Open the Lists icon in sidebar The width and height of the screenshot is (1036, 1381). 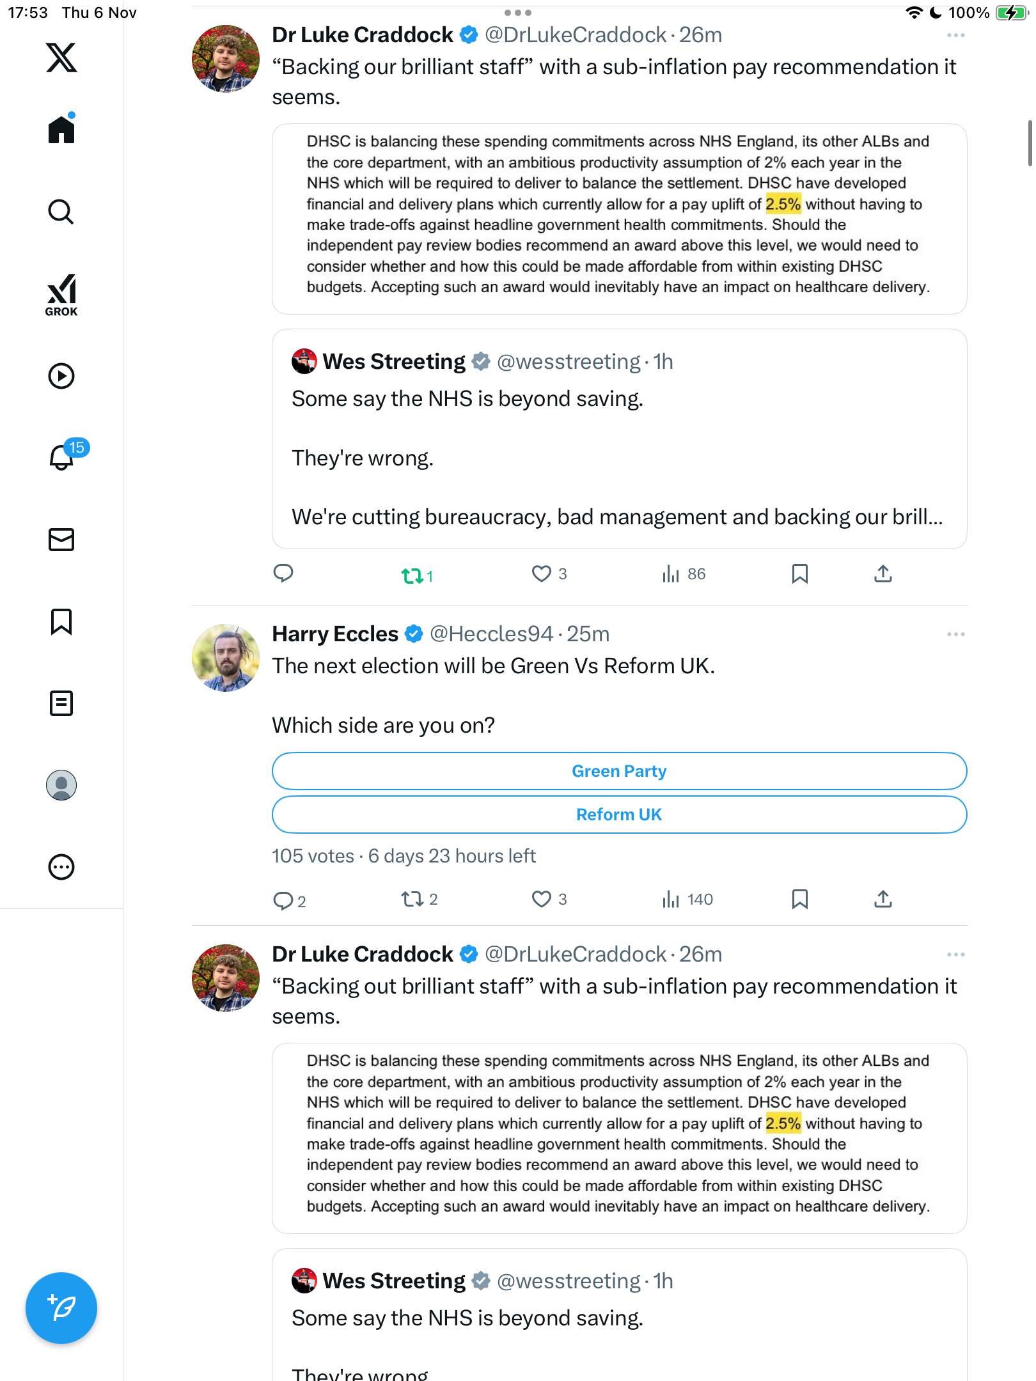pyautogui.click(x=61, y=703)
